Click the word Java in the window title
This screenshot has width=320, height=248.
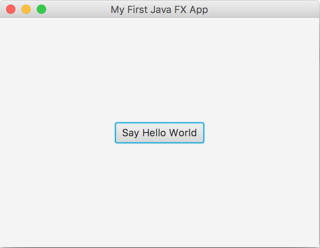(x=161, y=10)
